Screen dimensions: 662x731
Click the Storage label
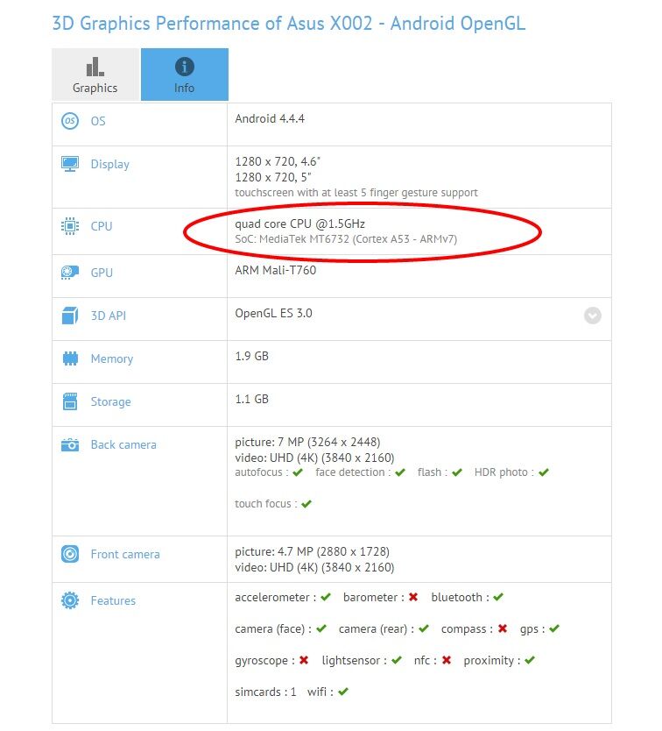pyautogui.click(x=110, y=401)
